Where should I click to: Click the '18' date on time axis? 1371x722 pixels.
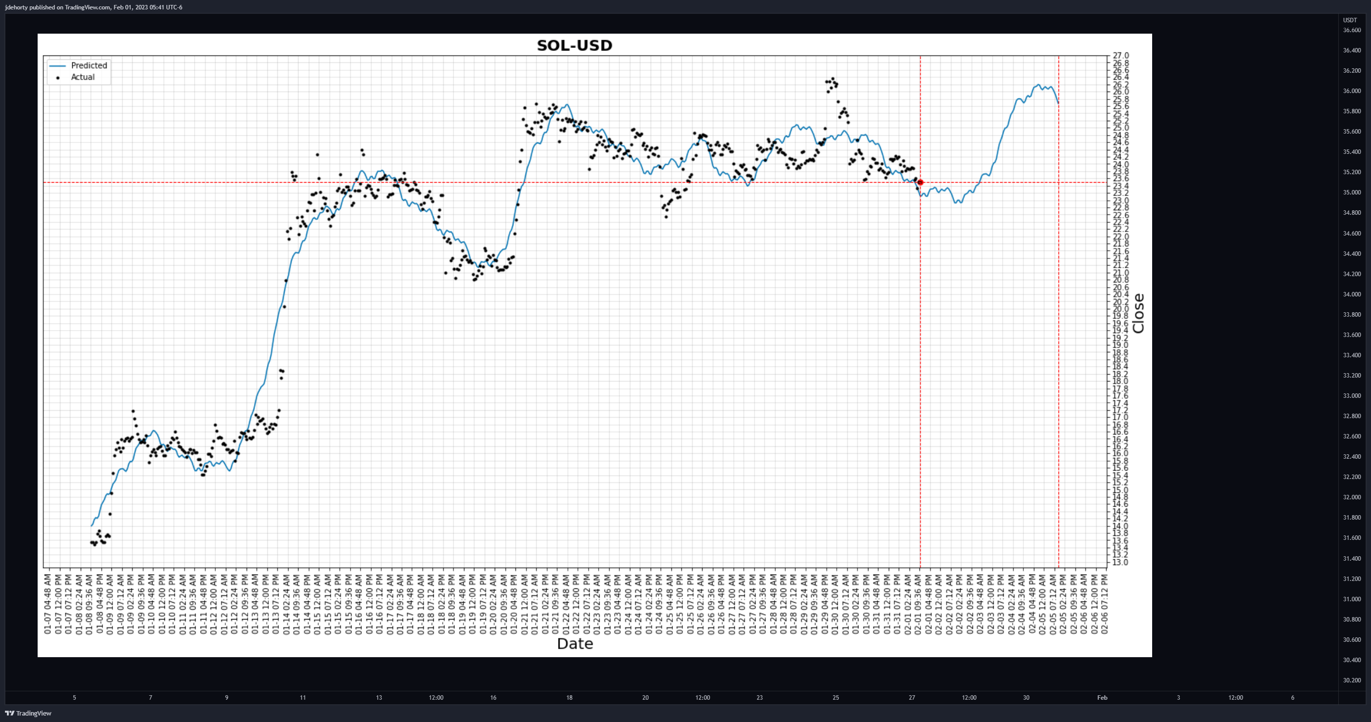pos(569,698)
